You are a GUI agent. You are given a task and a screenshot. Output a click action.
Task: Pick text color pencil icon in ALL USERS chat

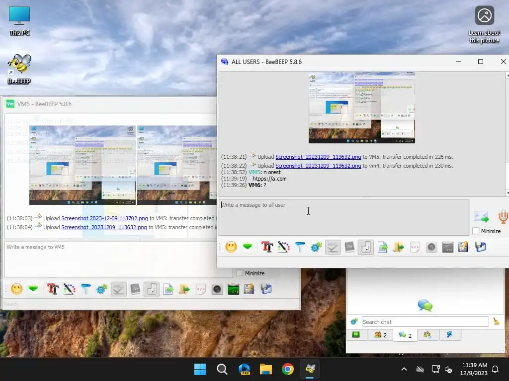pyautogui.click(x=284, y=247)
